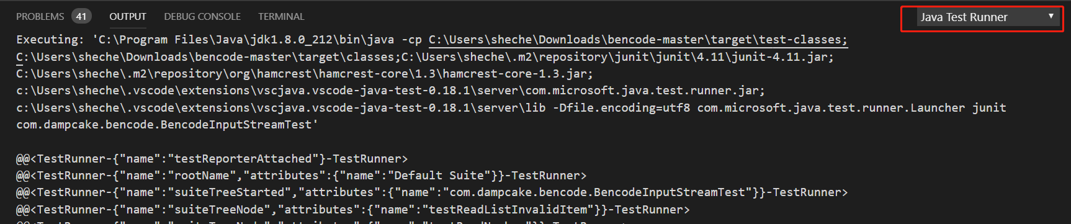
Task: Click the -Dfile.encoding=utf8 argument text
Action: click(622, 108)
